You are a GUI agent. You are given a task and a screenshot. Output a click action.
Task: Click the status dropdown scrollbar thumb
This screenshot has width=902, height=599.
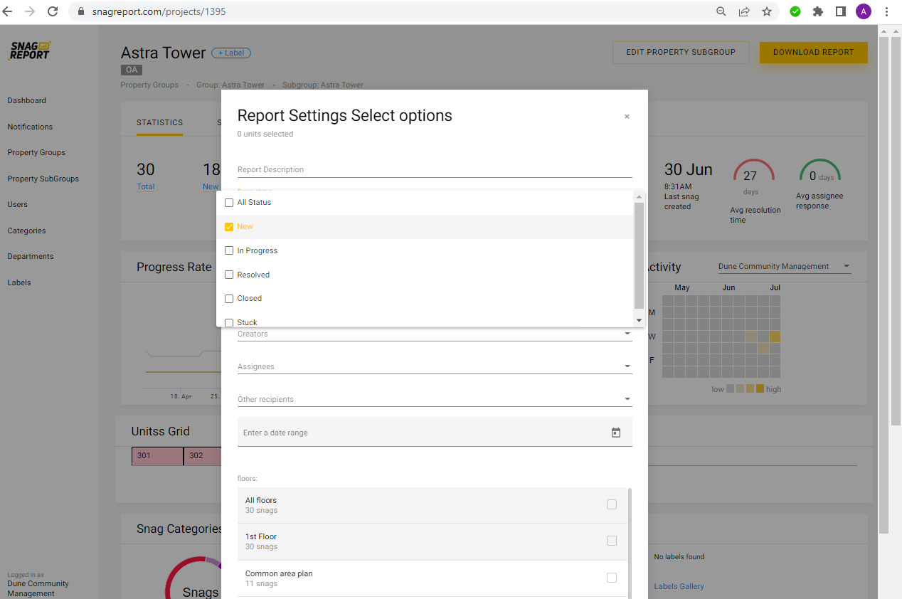click(639, 255)
